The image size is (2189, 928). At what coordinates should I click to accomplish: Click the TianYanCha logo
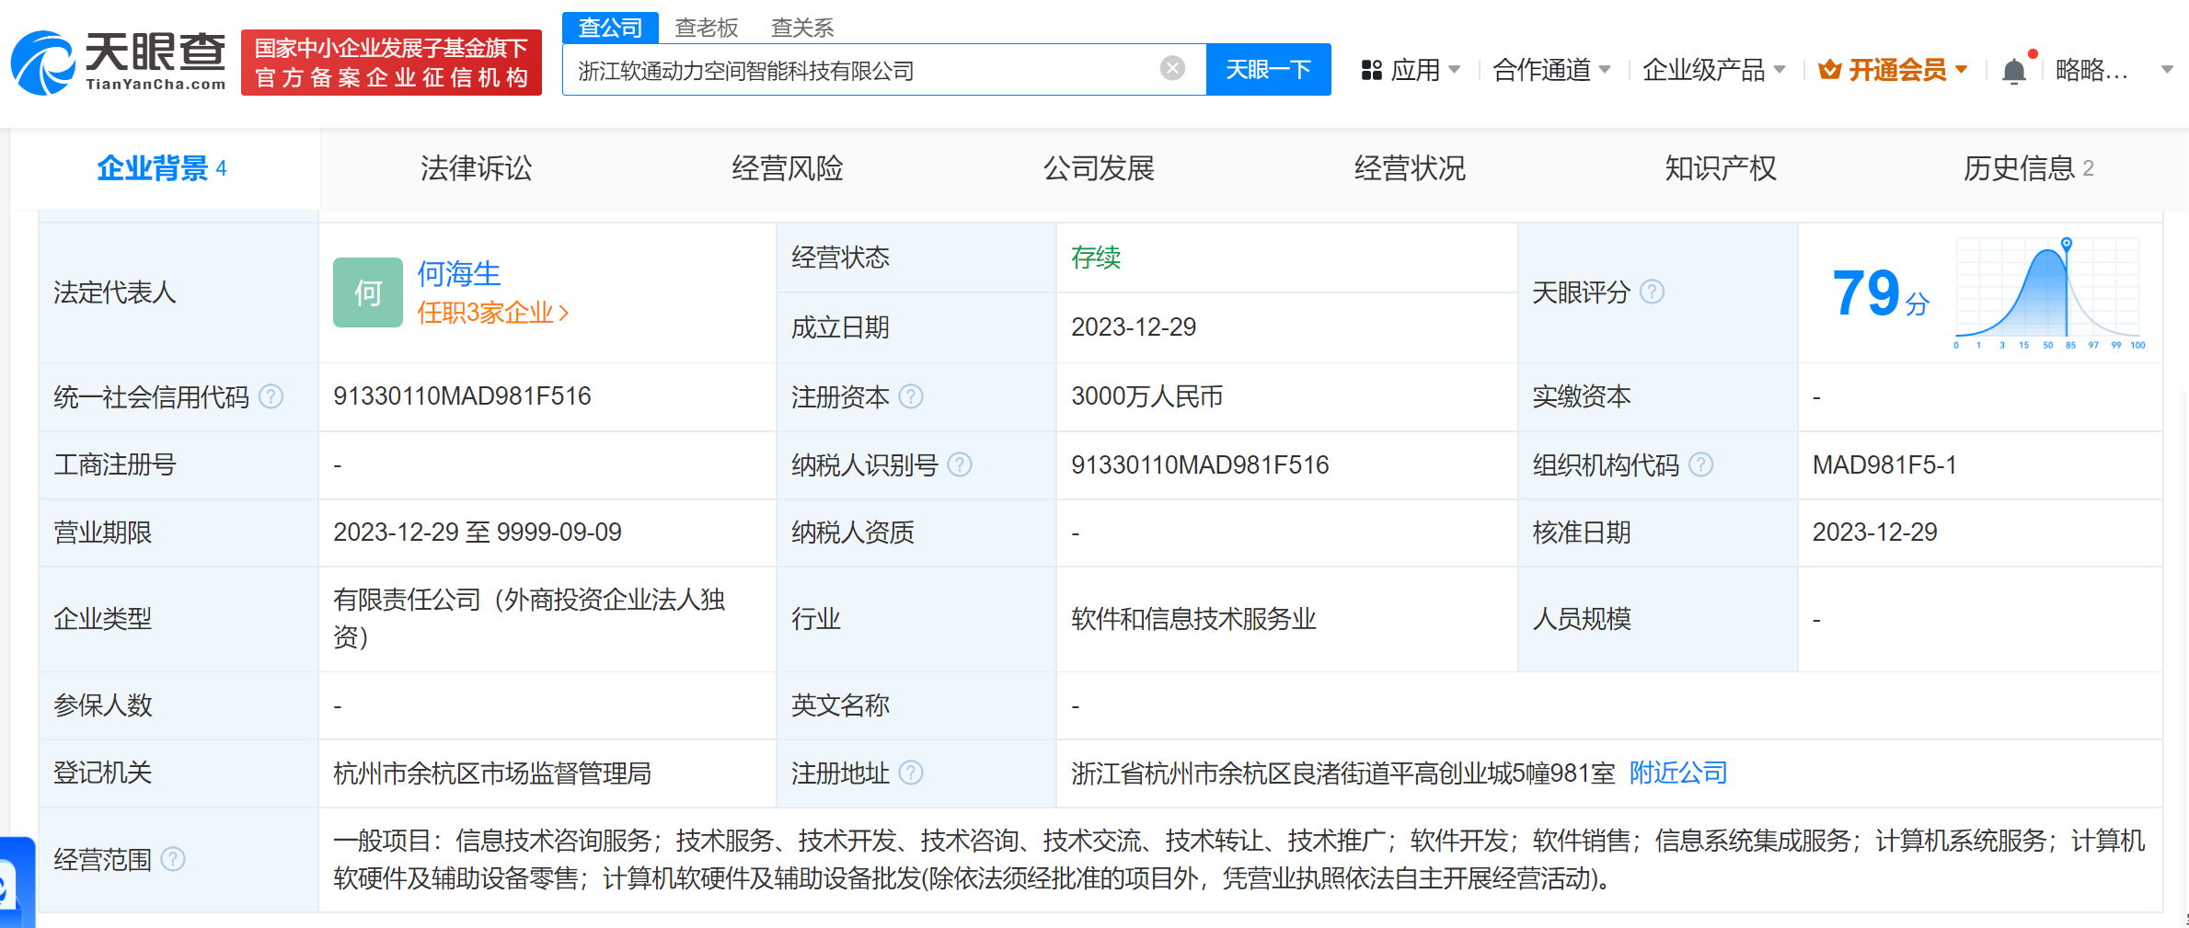click(x=118, y=63)
